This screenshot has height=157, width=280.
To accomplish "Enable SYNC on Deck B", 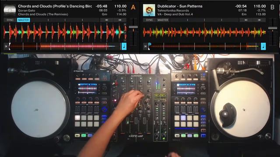I will click(149, 20).
